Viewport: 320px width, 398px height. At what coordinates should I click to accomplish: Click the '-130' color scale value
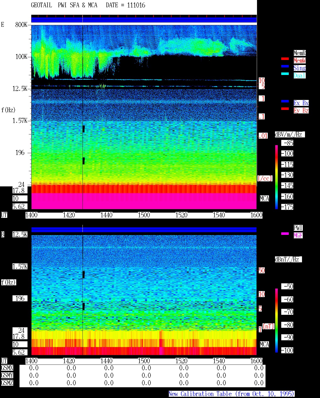pos(287,175)
